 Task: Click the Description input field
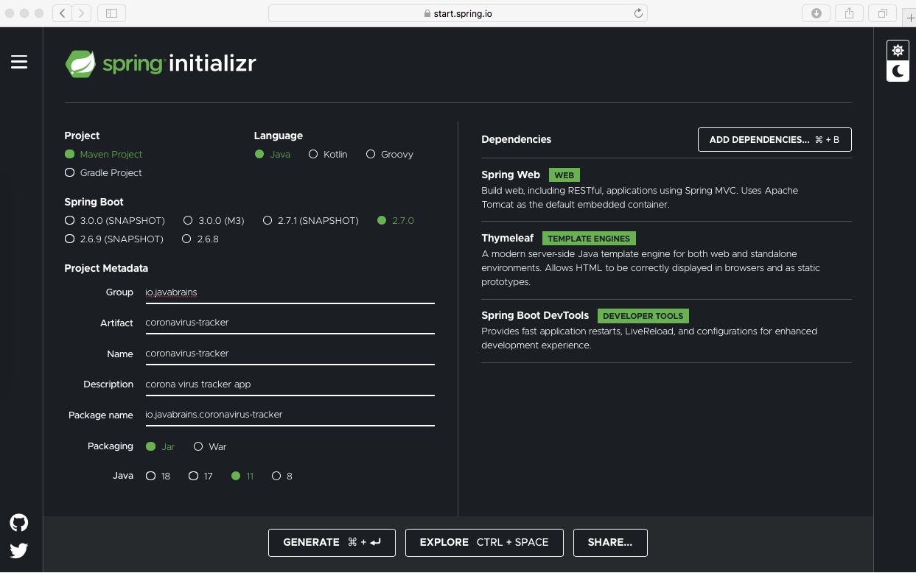pos(290,384)
